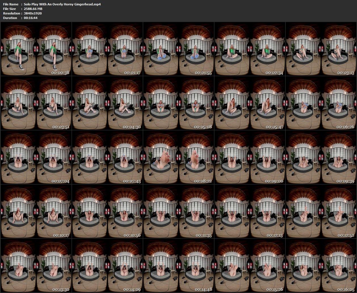The height and width of the screenshot is (293, 357).
Task: Click the Duration value 00:16:44
Action: [31, 18]
